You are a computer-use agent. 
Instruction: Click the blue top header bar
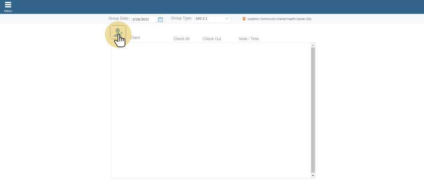212,7
